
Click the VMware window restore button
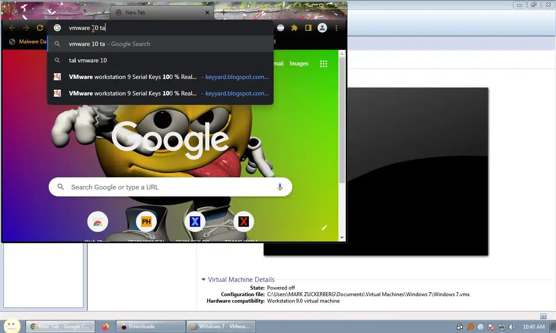pyautogui.click(x=534, y=5)
